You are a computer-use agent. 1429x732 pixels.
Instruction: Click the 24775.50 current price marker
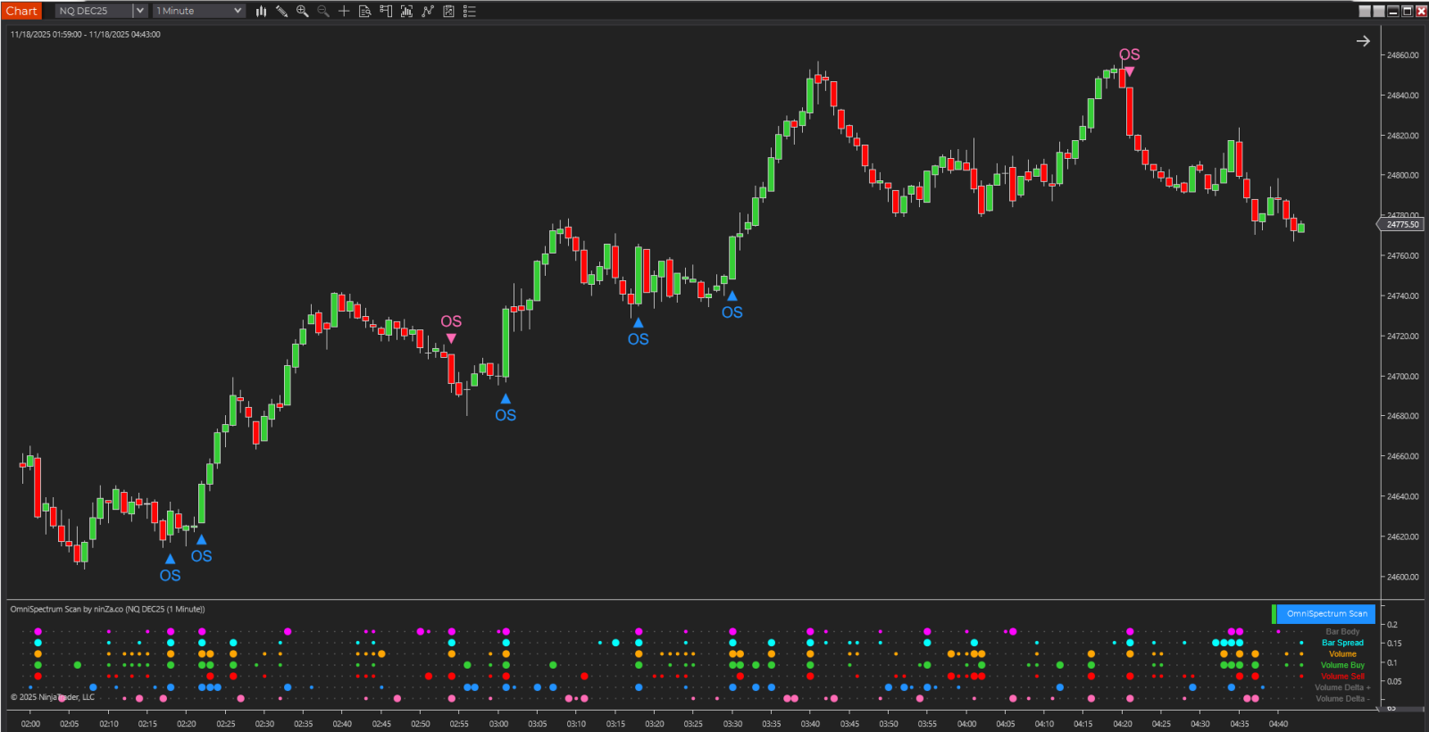coord(1401,224)
